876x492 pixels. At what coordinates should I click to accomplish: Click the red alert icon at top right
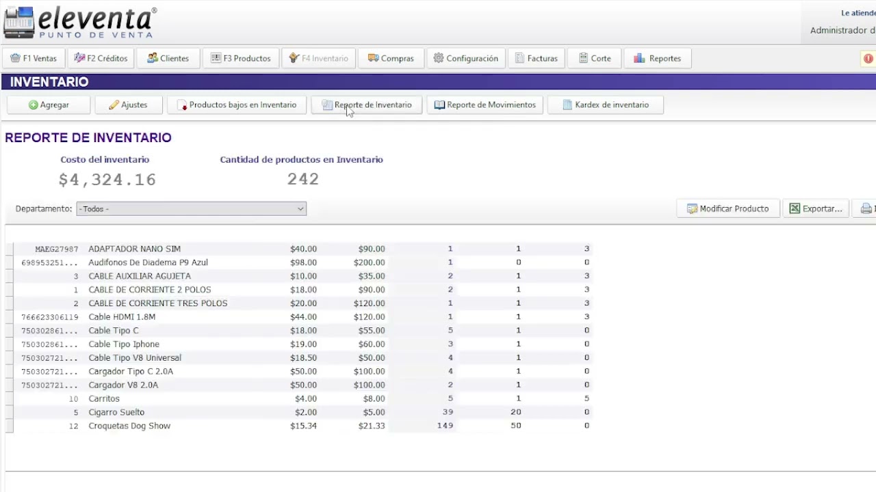[868, 59]
